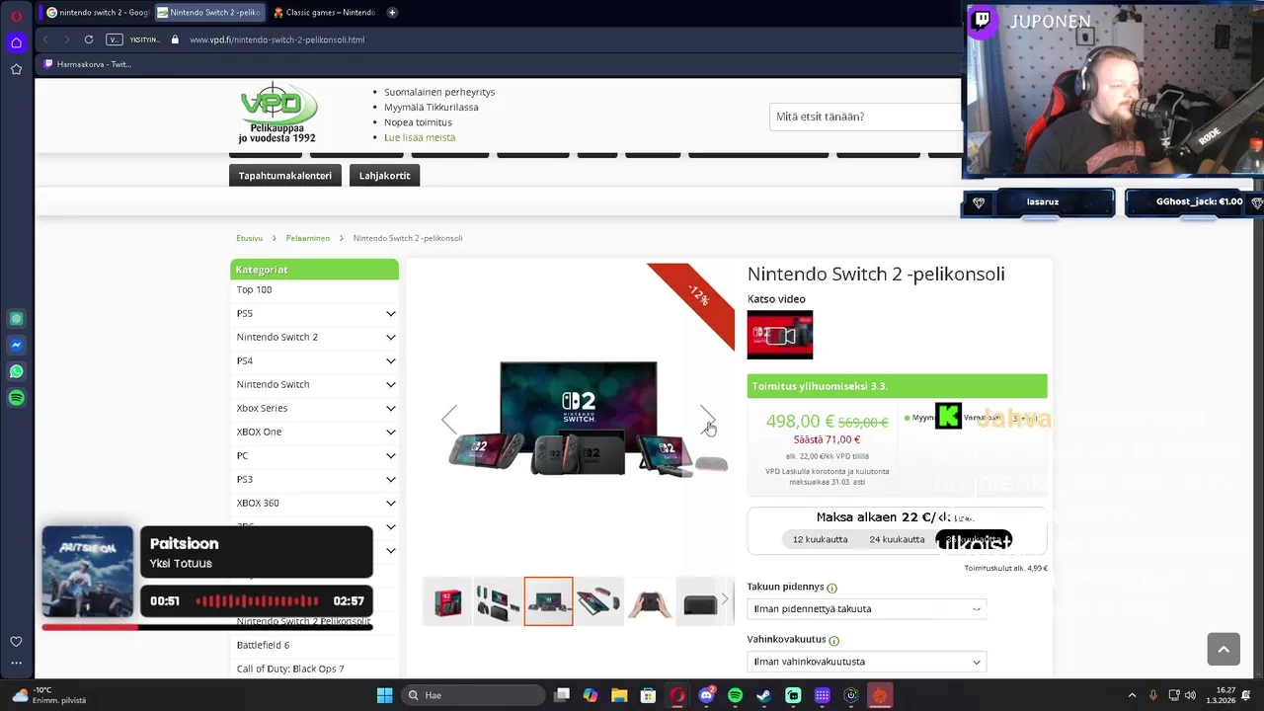This screenshot has width=1264, height=711.
Task: Open Opera start page home icon
Action: click(x=16, y=42)
